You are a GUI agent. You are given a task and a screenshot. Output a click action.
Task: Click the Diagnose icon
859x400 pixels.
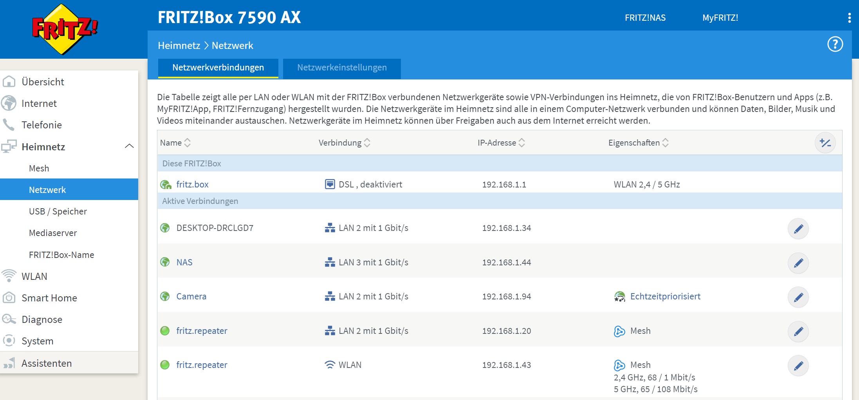click(9, 319)
